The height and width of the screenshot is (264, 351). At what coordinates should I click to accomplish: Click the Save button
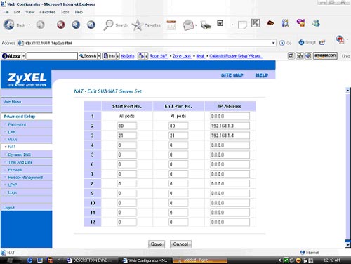pos(157,244)
